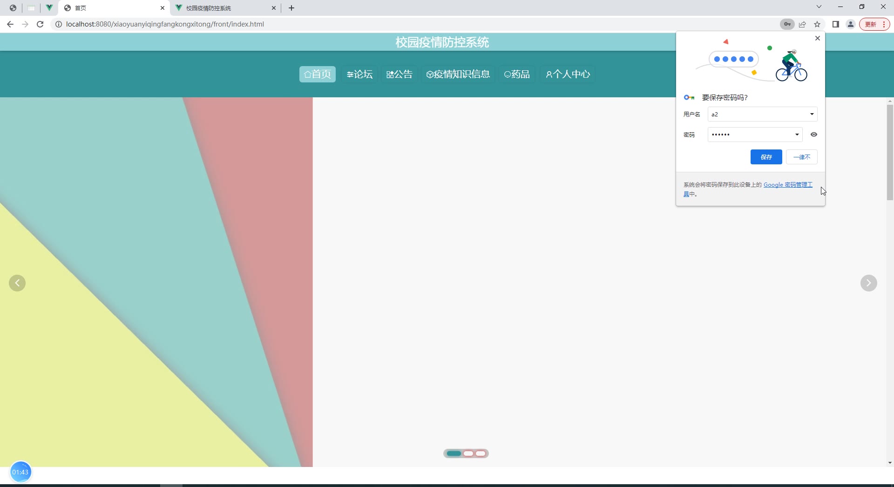
Task: View site information icon in address bar
Action: [x=59, y=24]
